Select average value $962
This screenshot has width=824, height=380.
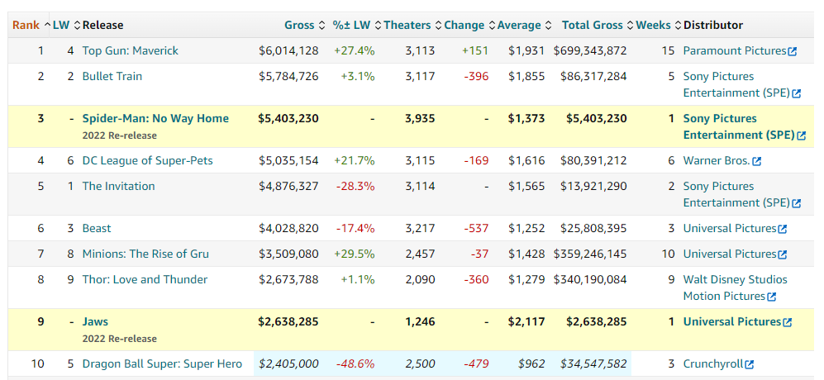point(531,364)
